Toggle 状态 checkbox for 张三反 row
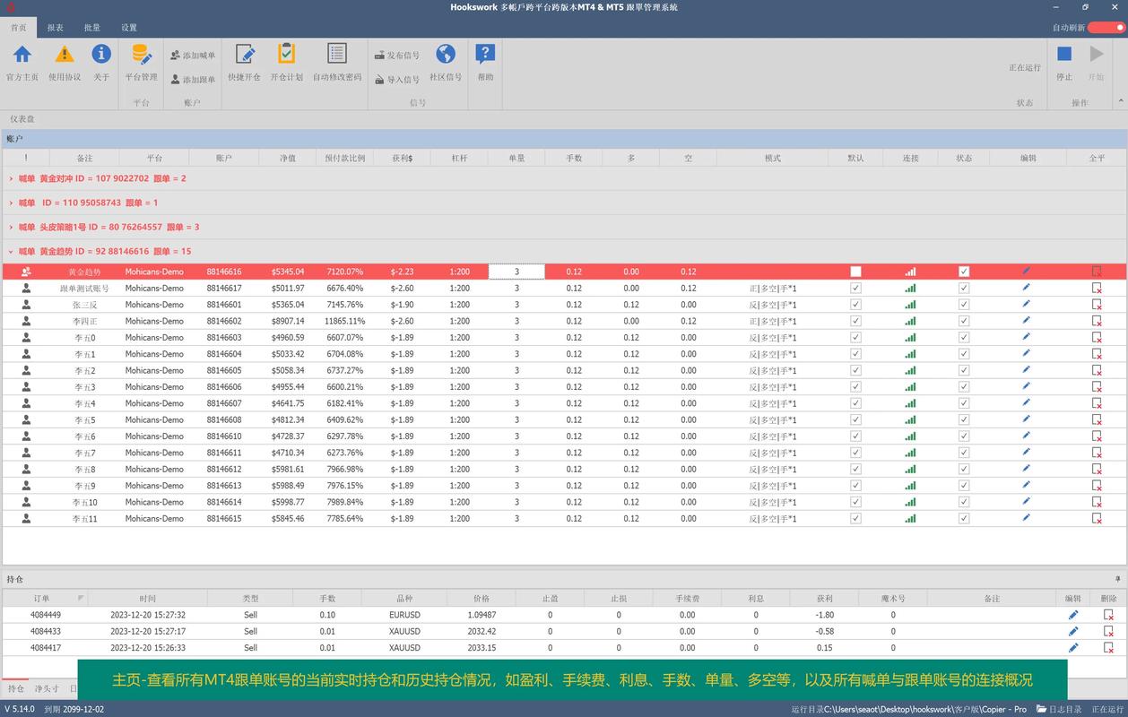 964,304
